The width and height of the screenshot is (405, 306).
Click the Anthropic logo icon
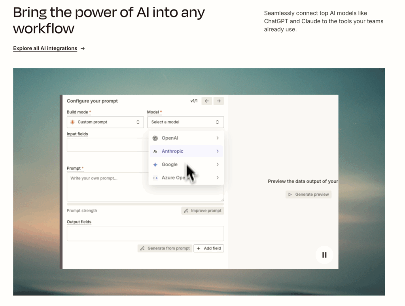click(155, 151)
